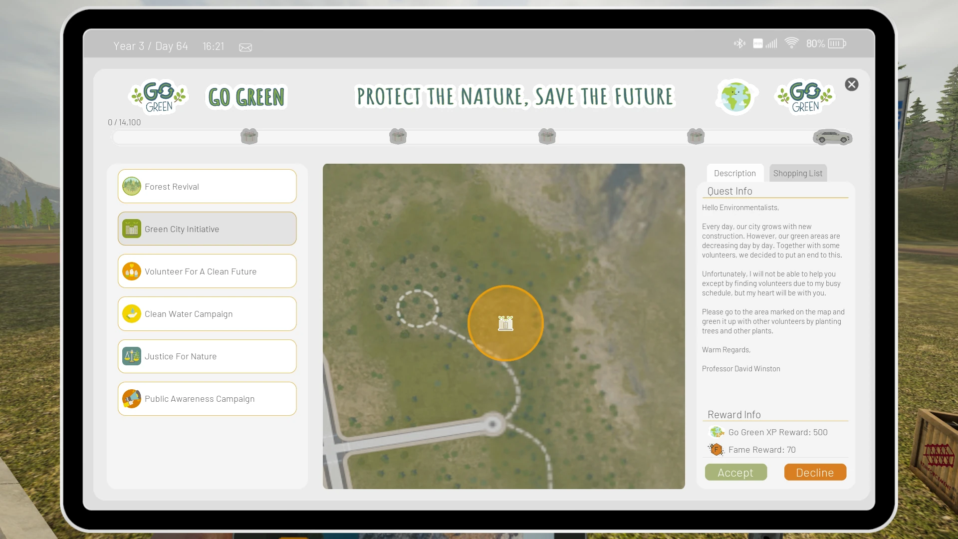
Task: Switch to the Description tab
Action: click(x=735, y=173)
